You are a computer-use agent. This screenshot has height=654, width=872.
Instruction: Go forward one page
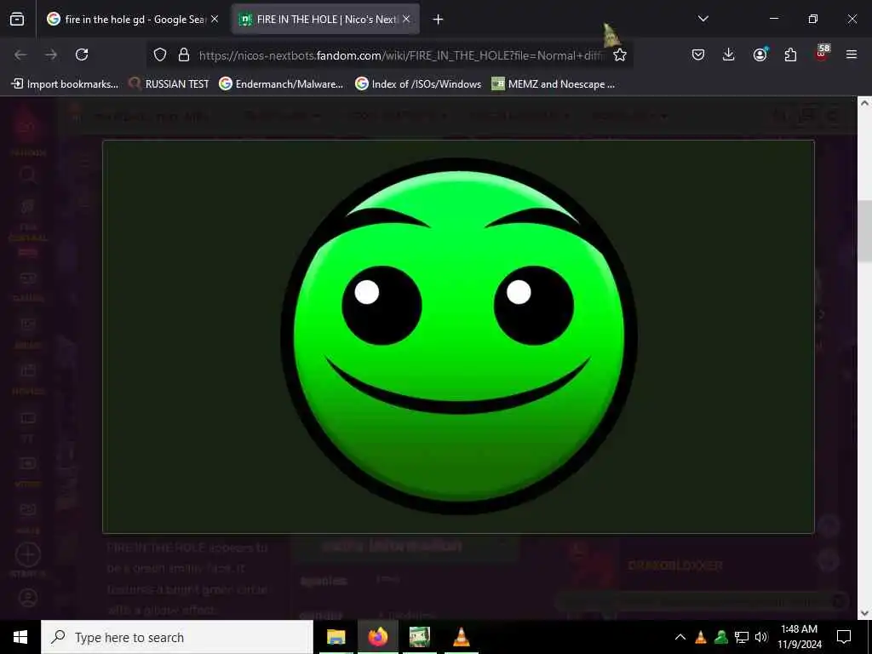[51, 54]
